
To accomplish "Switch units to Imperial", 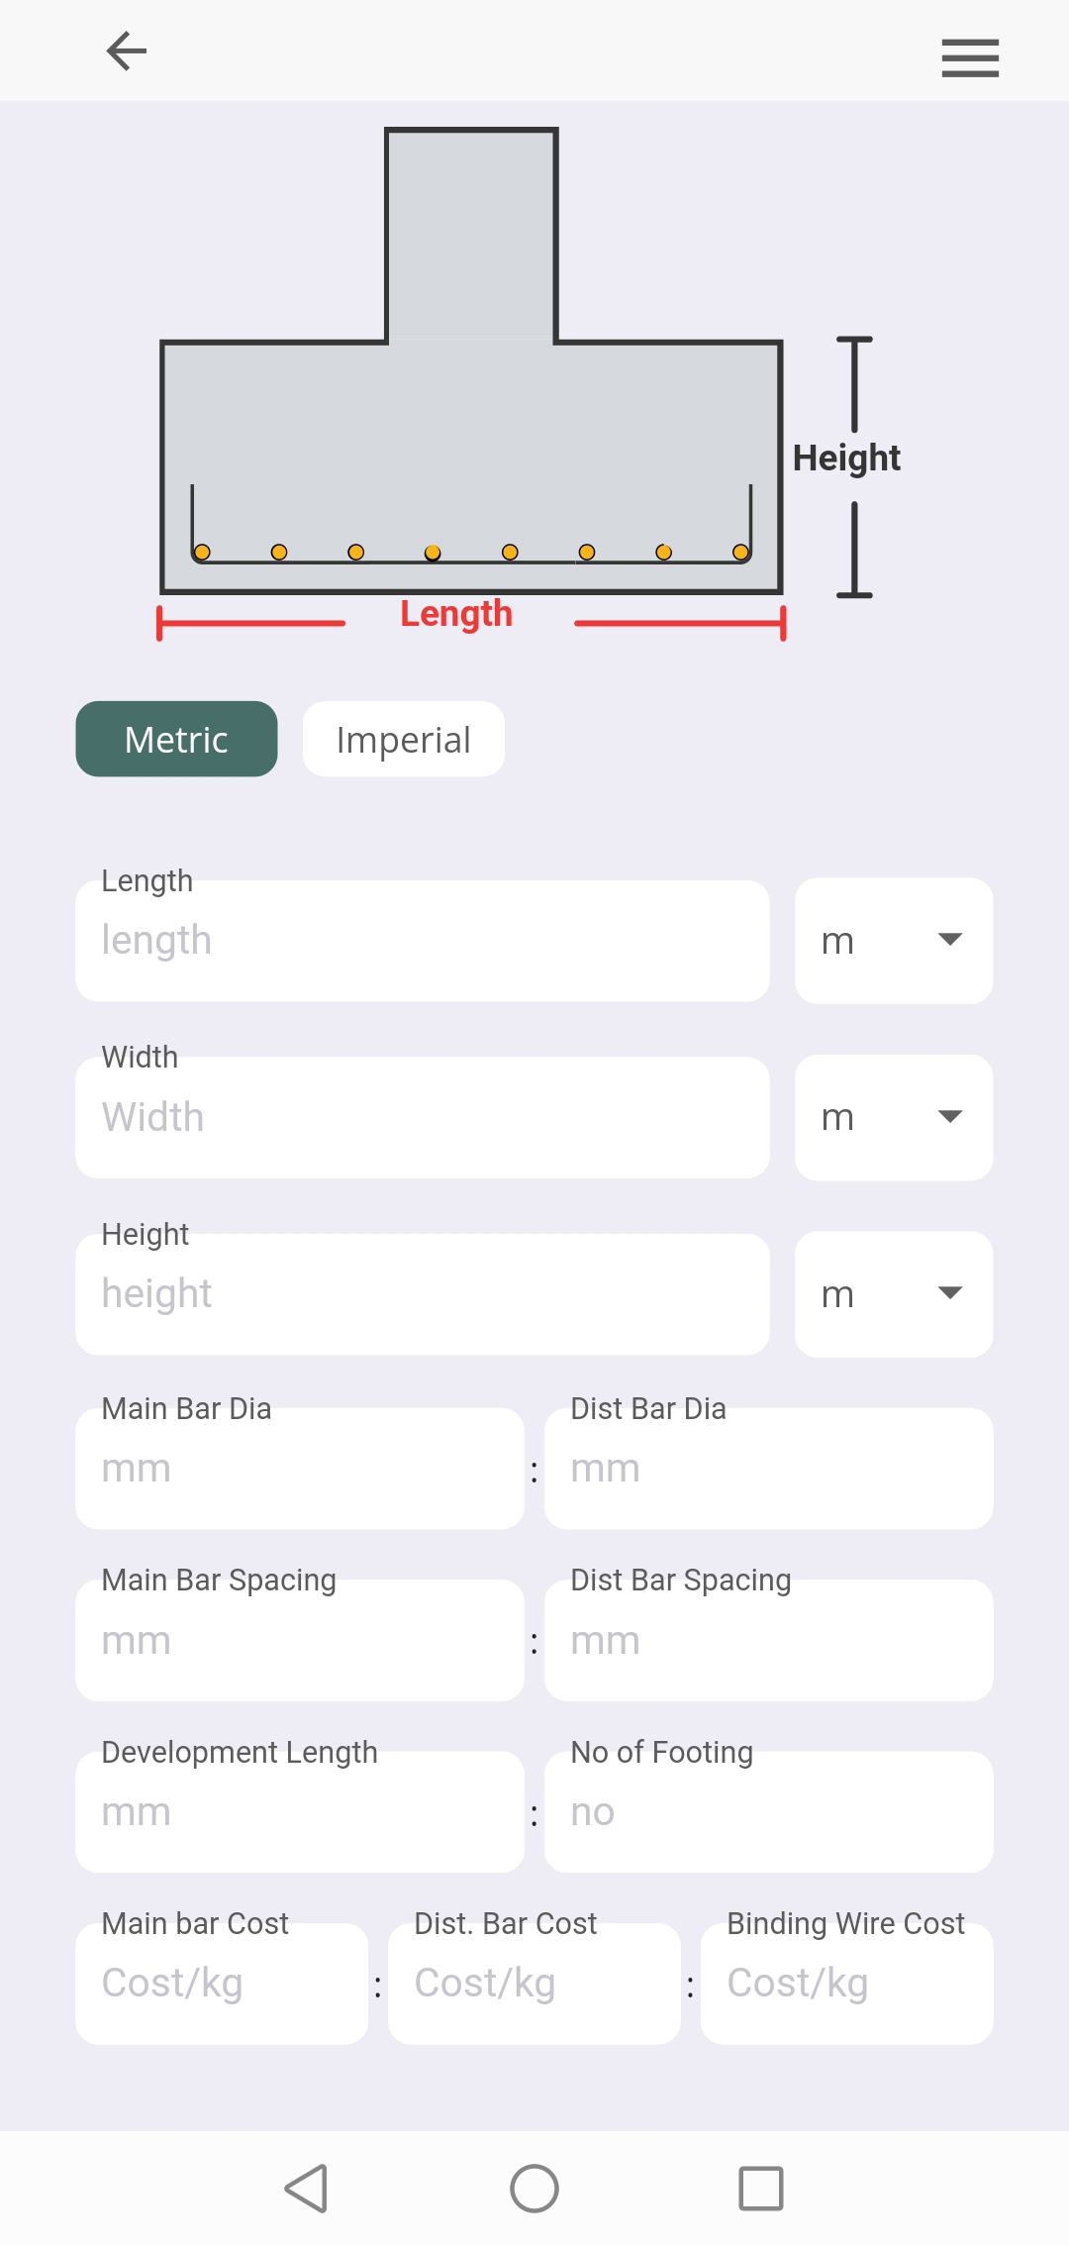I will click(403, 740).
